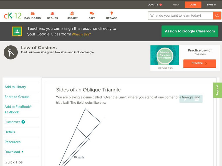Click the orange search magnifier icon
This screenshot has width=222, height=166.
coord(217,15)
